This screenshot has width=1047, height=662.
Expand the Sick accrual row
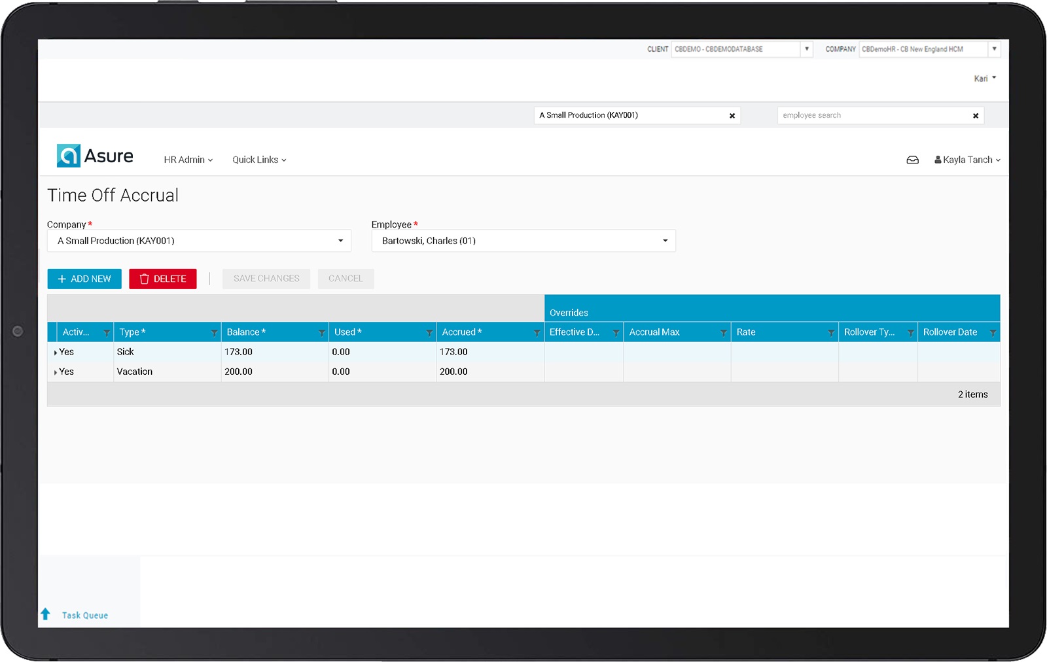pos(56,353)
